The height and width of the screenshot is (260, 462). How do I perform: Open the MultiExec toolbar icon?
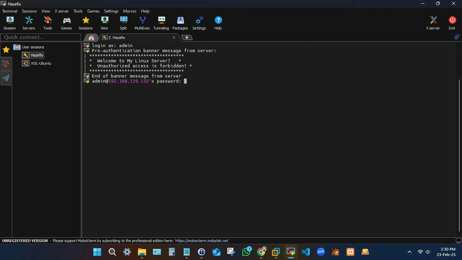(142, 23)
